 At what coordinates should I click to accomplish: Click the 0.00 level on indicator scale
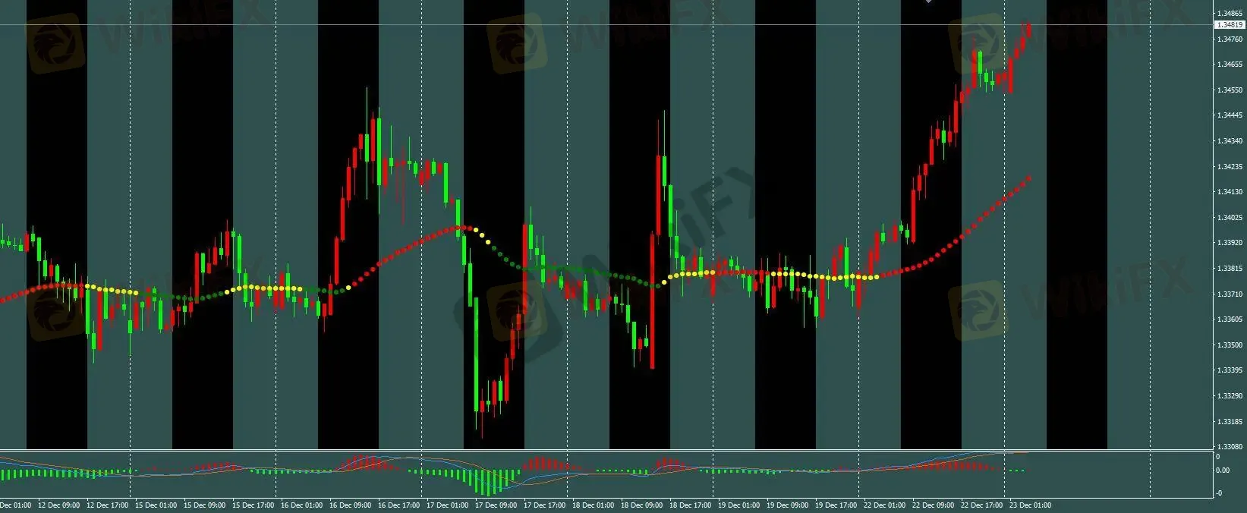[x=1223, y=471]
